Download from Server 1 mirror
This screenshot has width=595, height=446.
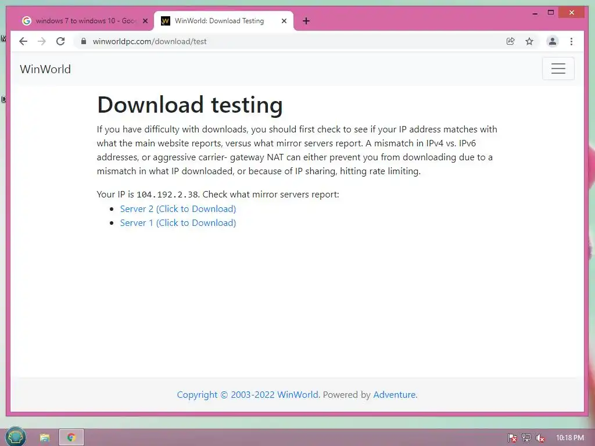point(178,223)
